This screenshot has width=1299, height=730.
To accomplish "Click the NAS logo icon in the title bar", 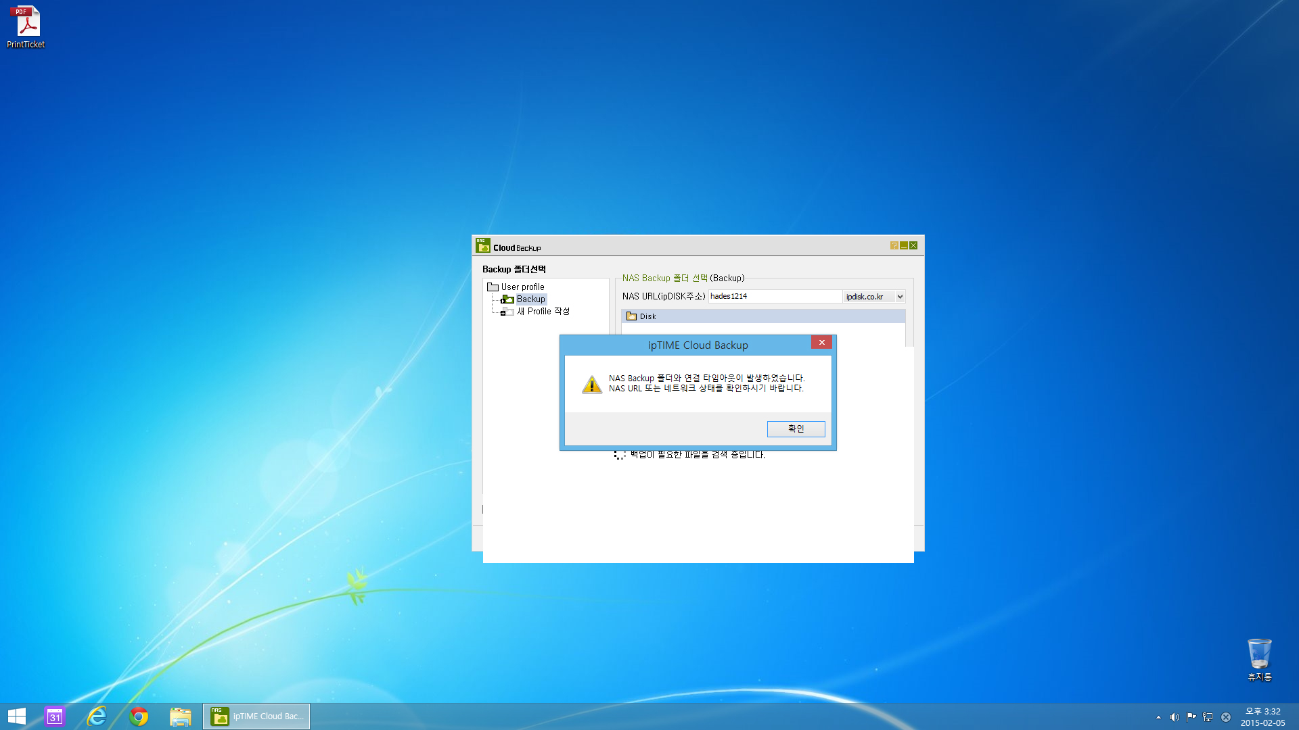I will (x=482, y=245).
